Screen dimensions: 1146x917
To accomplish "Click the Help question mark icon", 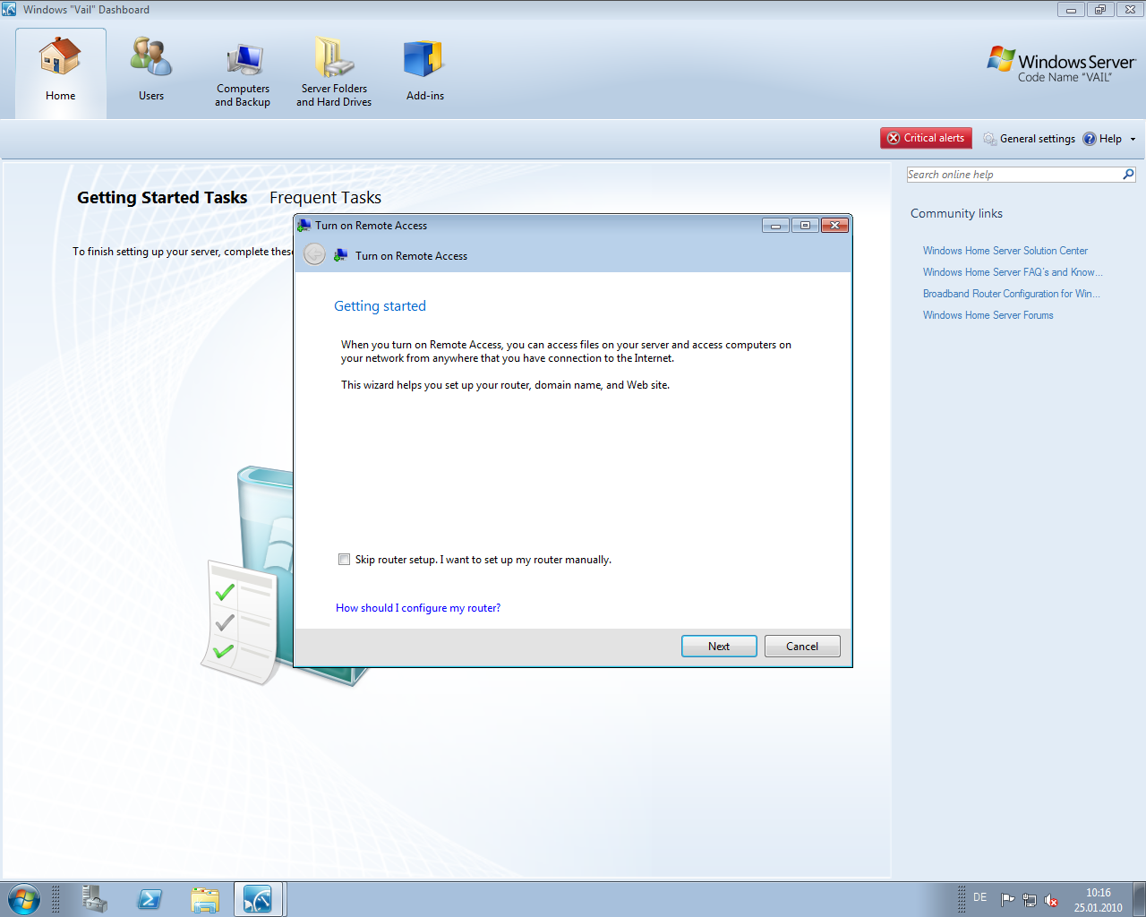I will pos(1090,139).
